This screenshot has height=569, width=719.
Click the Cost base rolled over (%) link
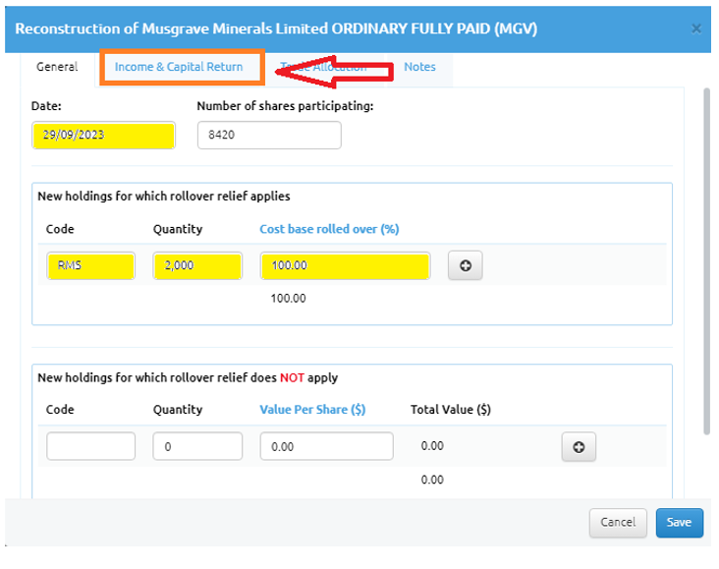coord(329,229)
